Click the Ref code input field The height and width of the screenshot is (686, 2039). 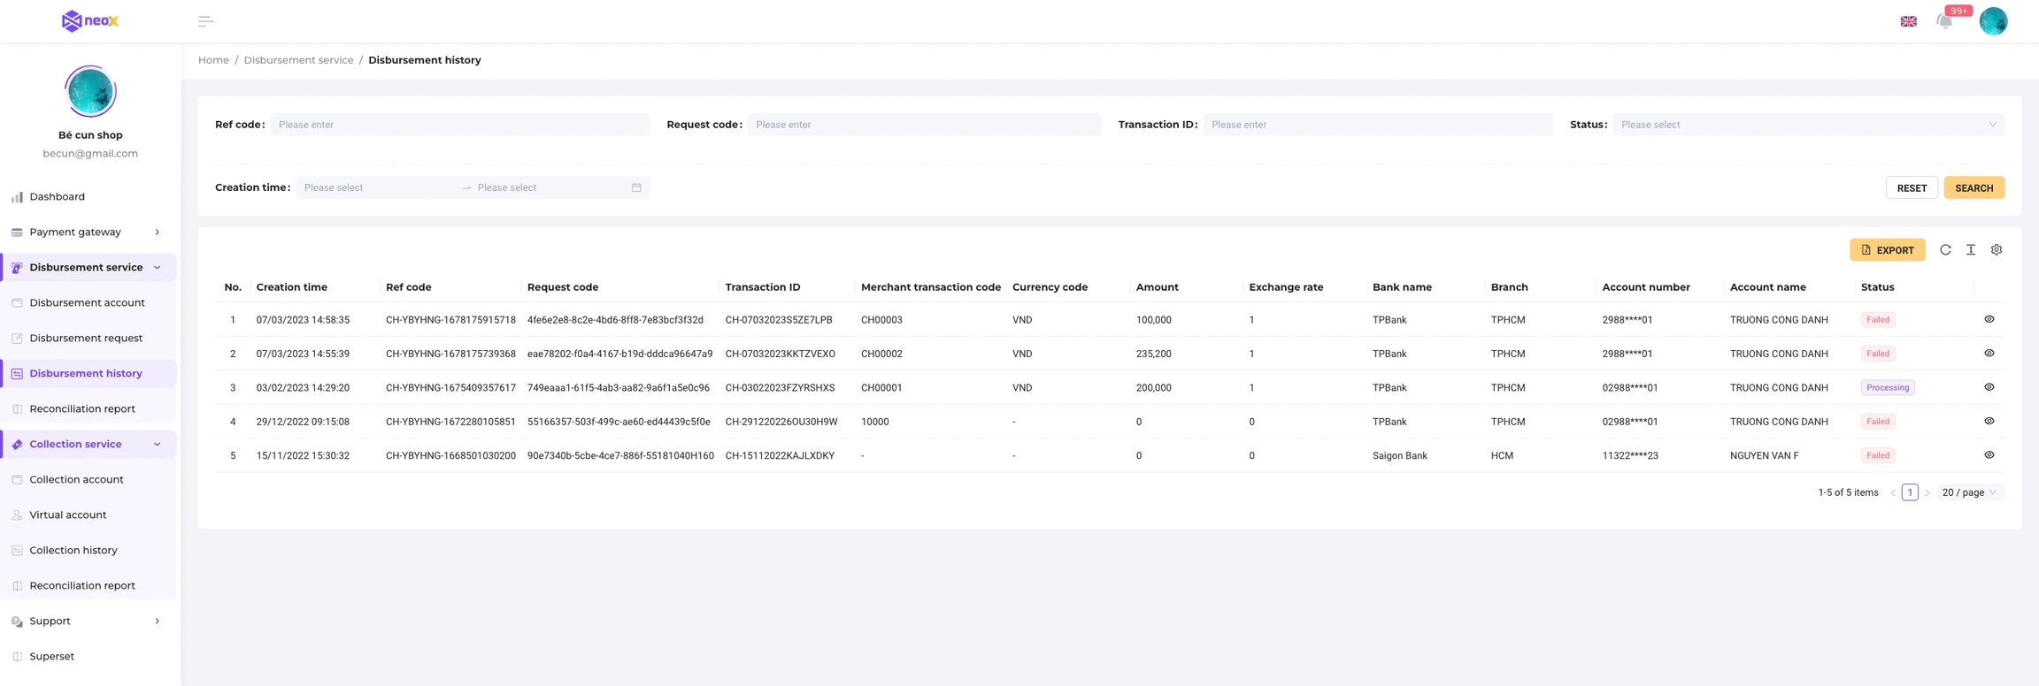click(x=460, y=125)
